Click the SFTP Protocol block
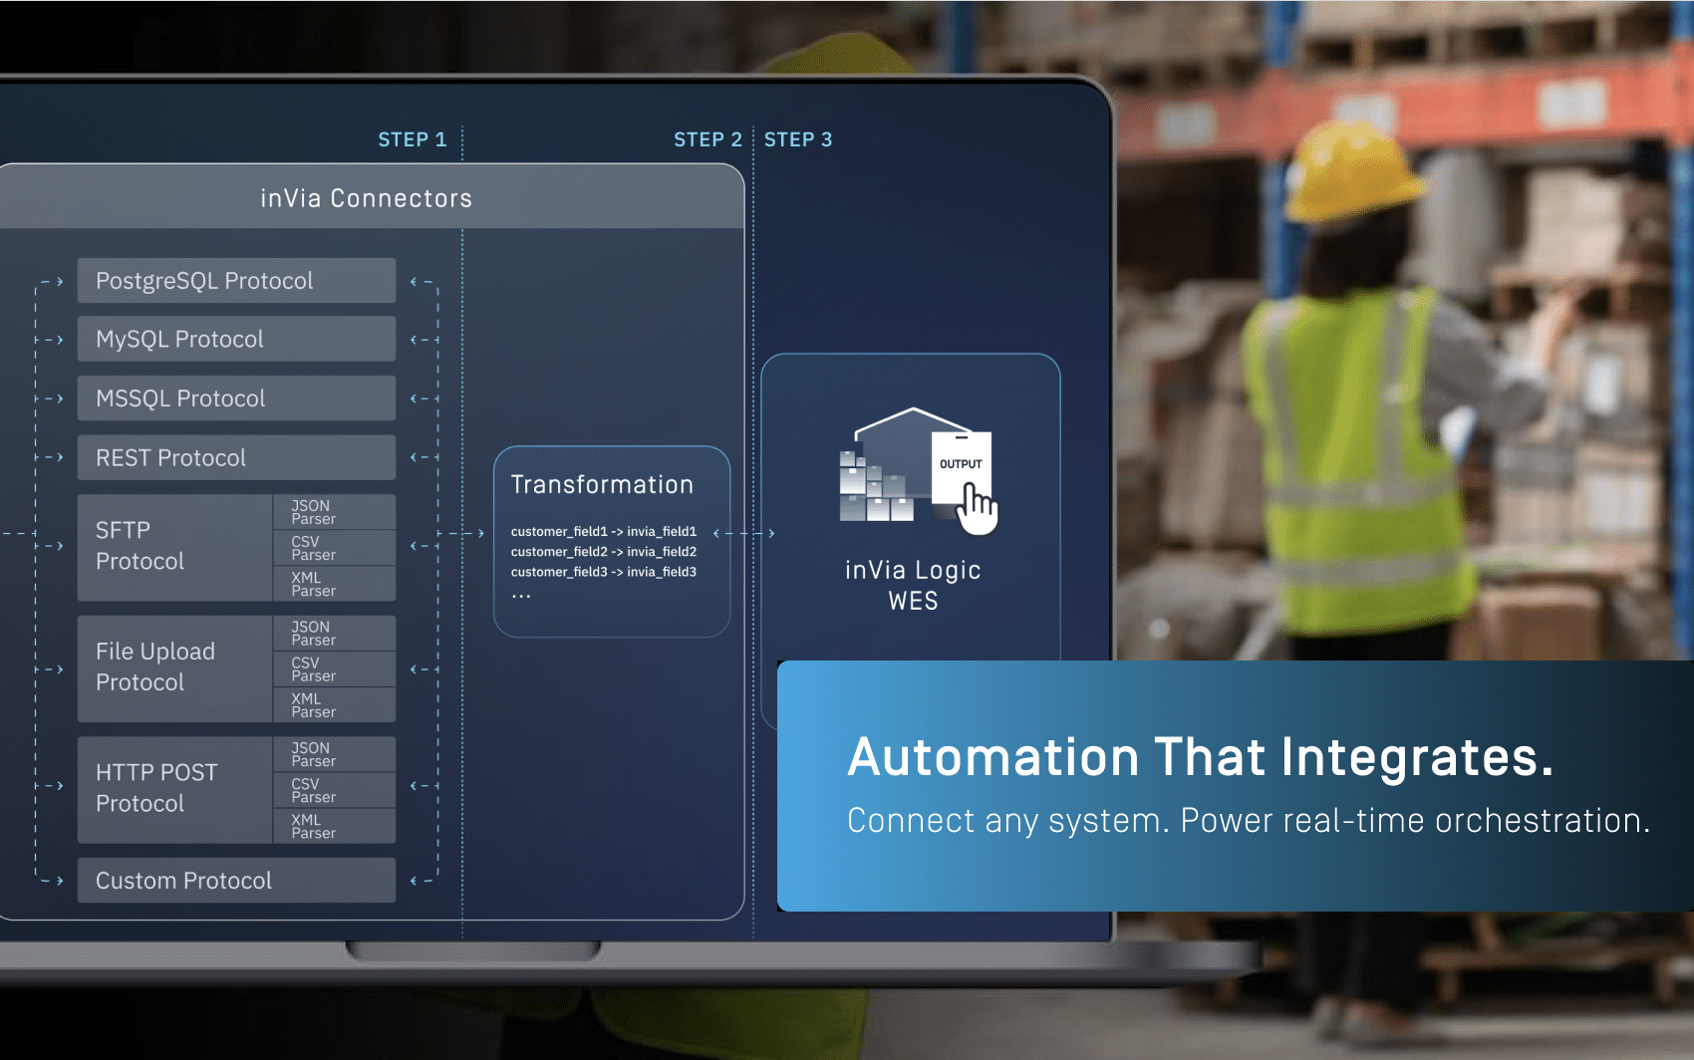The height and width of the screenshot is (1060, 1694). pos(175,547)
